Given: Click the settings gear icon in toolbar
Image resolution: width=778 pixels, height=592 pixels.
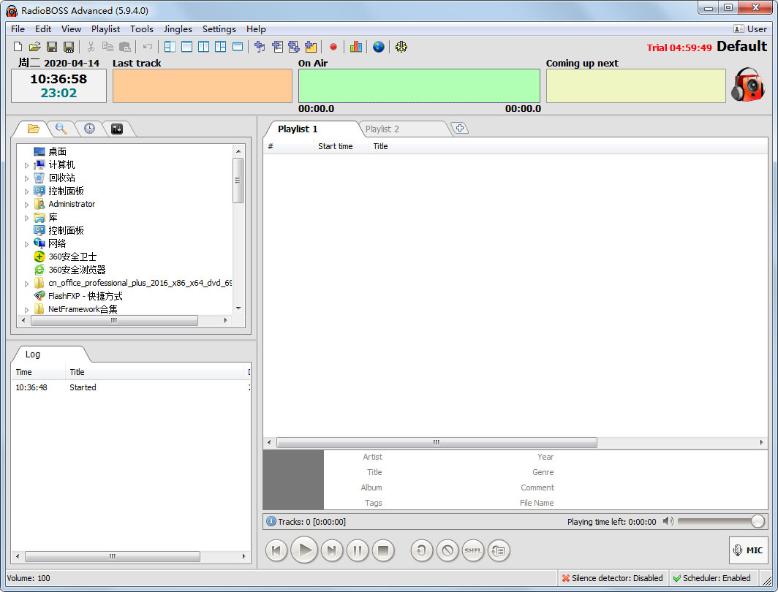Looking at the screenshot, I should [x=401, y=47].
